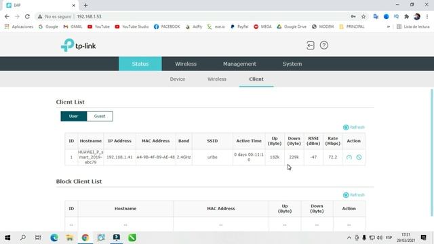Open Chrome three-dot menu
434x244 pixels.
coord(427,16)
